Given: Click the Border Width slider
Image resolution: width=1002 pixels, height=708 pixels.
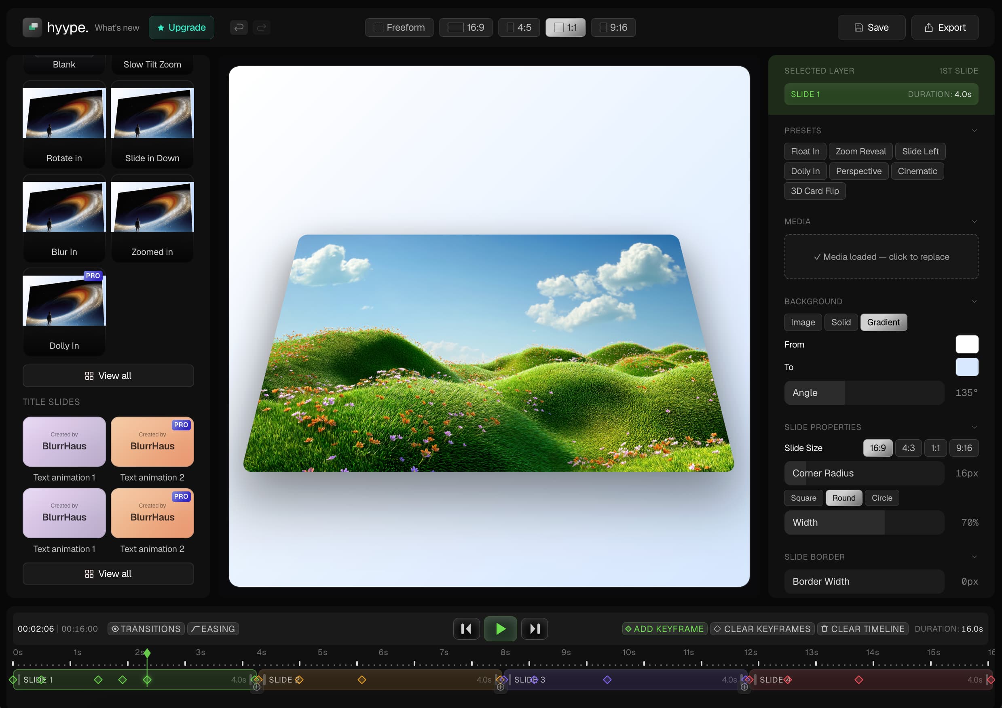Looking at the screenshot, I should click(x=864, y=582).
